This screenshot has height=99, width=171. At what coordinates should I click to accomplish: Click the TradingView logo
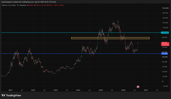11,95
